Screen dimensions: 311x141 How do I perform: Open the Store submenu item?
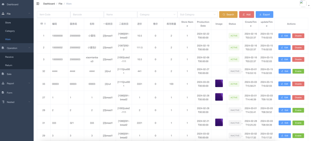[17, 23]
